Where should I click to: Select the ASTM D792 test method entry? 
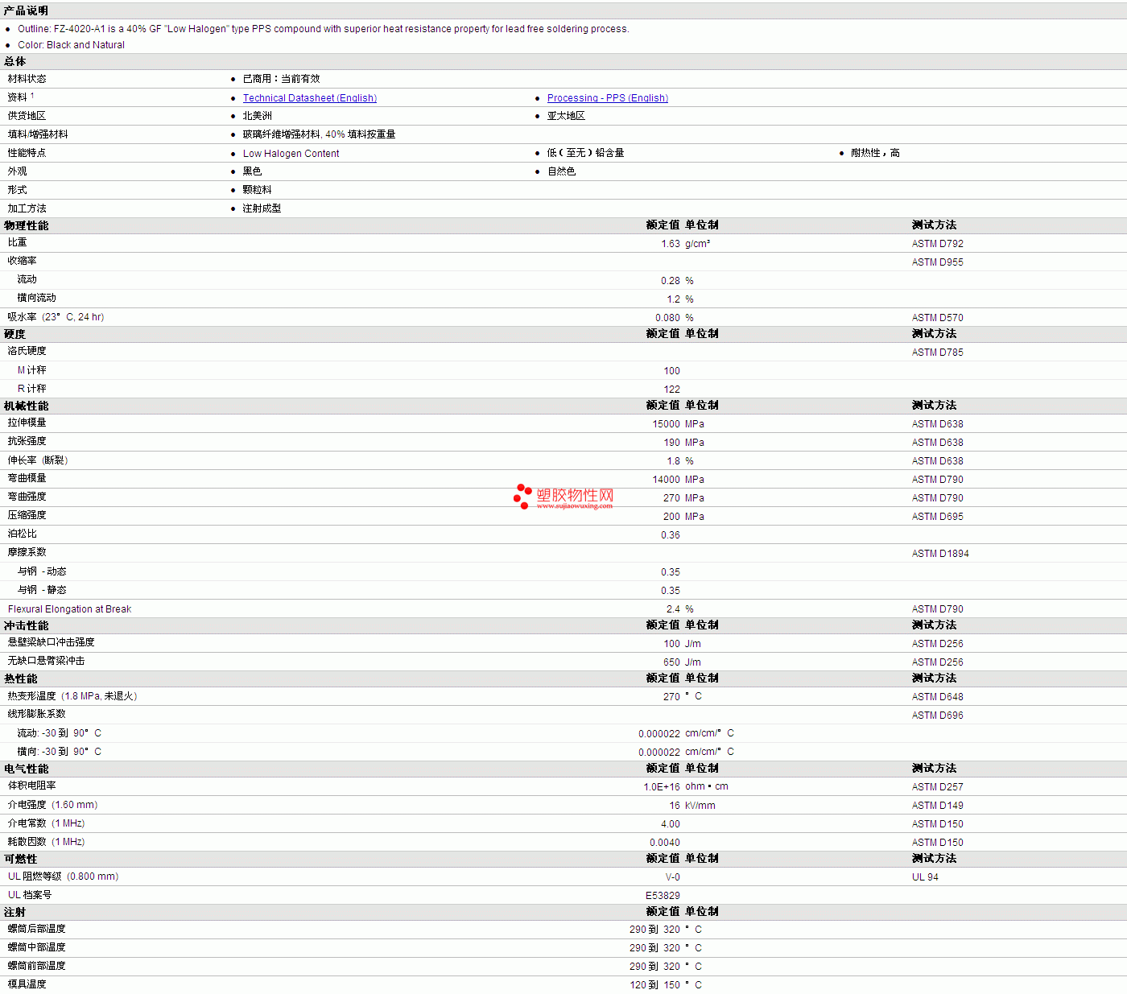[x=937, y=244]
